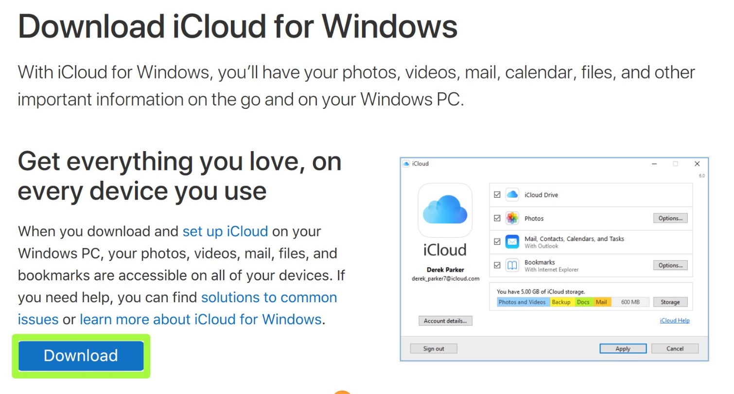Image resolution: width=734 pixels, height=394 pixels.
Task: Click the Photos and Videos storage segment
Action: click(x=524, y=302)
